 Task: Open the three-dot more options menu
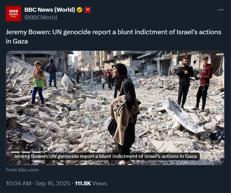(220, 10)
